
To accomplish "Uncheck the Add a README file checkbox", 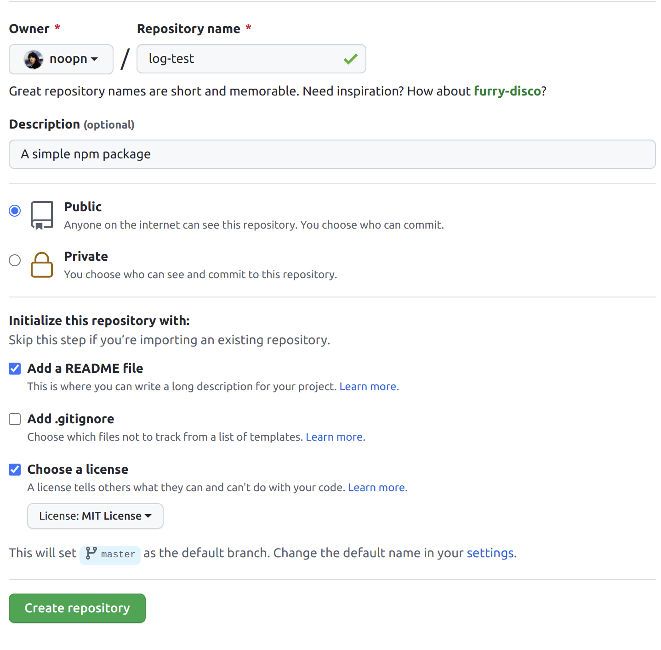I will (x=15, y=369).
